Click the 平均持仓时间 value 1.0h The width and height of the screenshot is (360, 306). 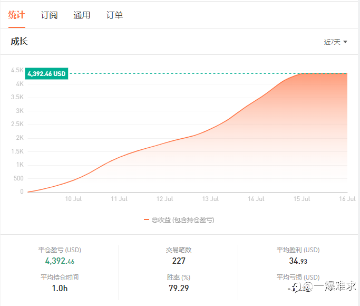[60, 288]
